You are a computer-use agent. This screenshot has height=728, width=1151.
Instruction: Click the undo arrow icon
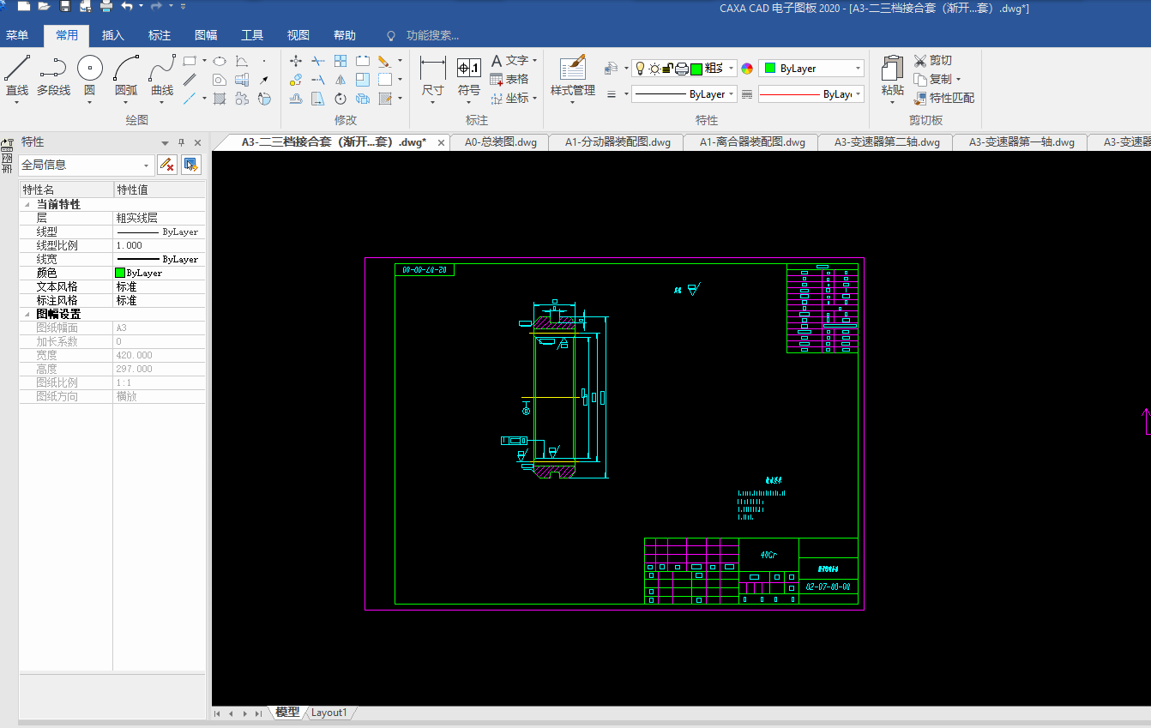(127, 7)
